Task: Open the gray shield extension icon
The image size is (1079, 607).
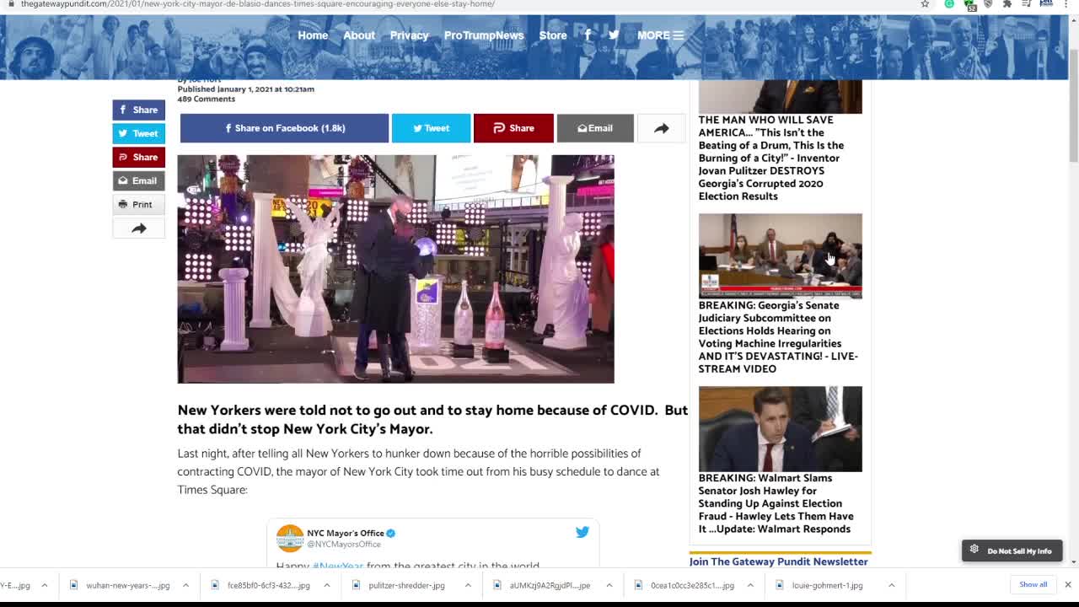Action: pyautogui.click(x=988, y=4)
